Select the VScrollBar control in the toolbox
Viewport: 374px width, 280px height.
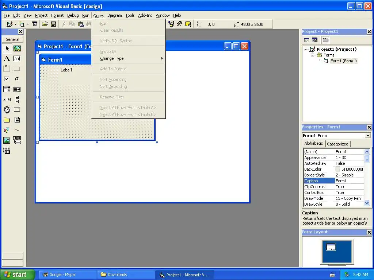17,100
